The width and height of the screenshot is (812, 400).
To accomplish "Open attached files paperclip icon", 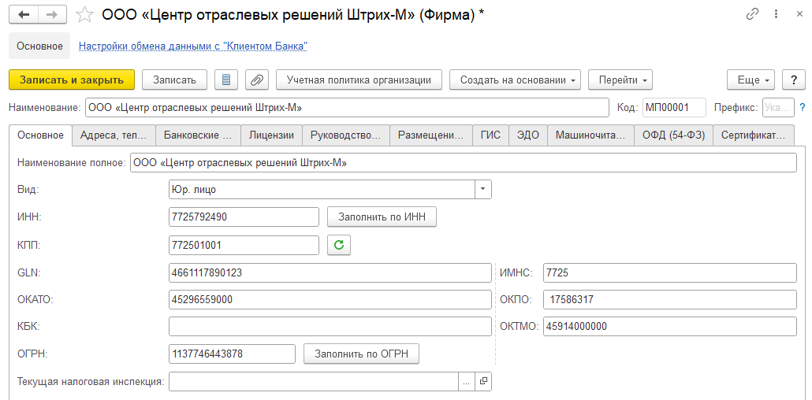I will pyautogui.click(x=257, y=80).
